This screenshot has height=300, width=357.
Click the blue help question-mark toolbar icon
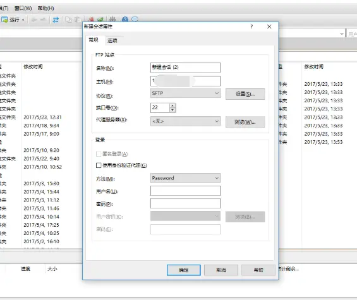(x=125, y=19)
